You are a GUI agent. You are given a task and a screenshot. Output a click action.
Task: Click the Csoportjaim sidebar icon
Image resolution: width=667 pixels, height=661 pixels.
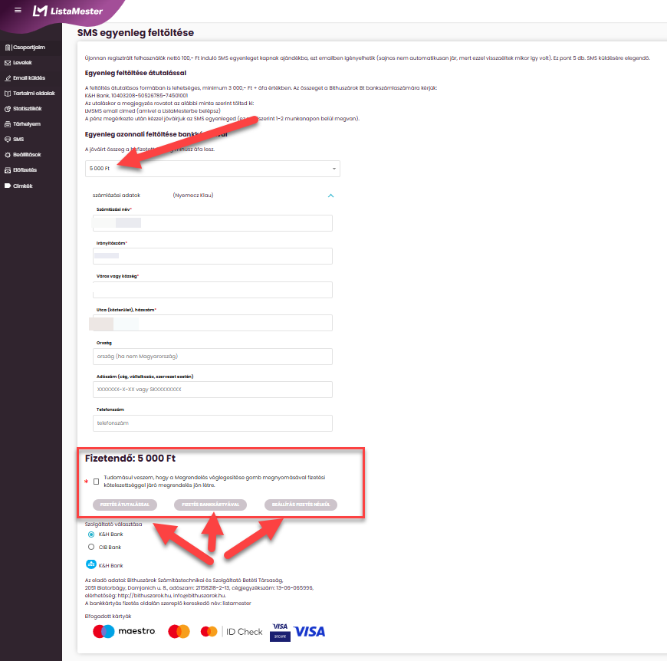[8, 48]
